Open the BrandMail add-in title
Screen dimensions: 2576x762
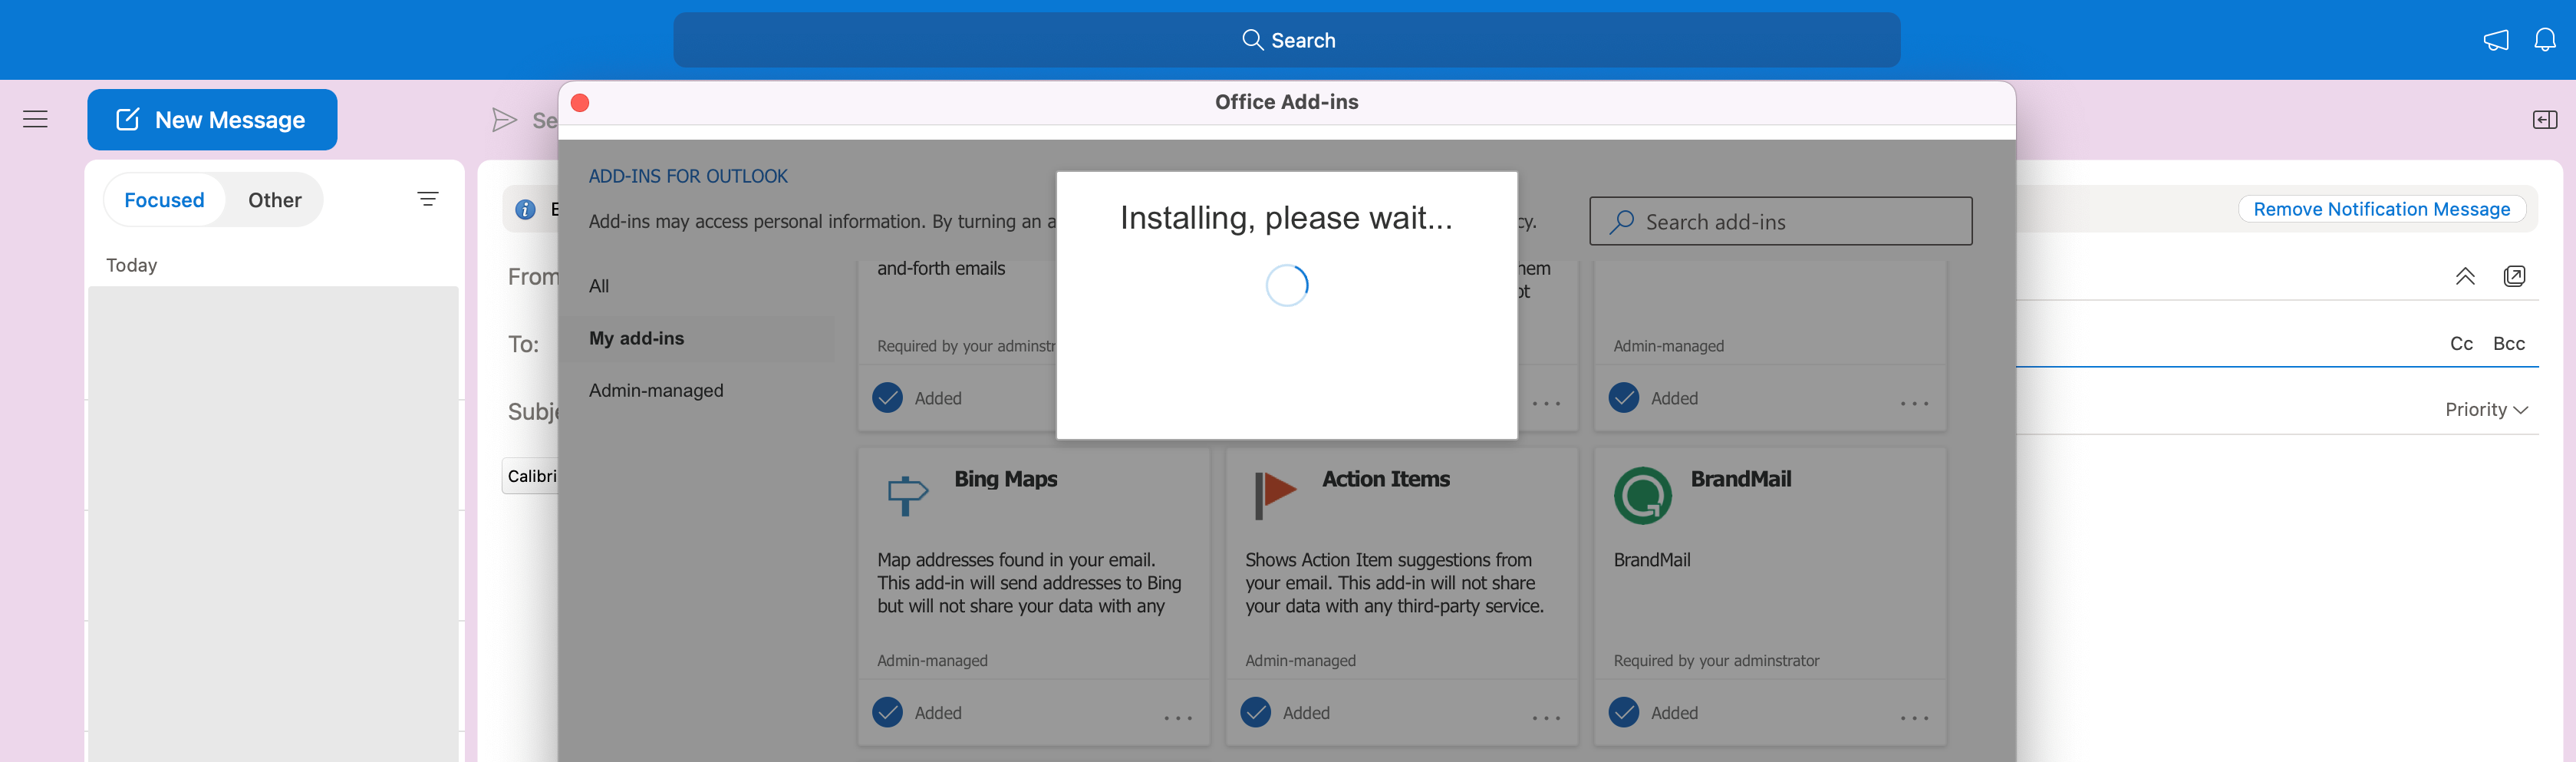[x=1740, y=479]
